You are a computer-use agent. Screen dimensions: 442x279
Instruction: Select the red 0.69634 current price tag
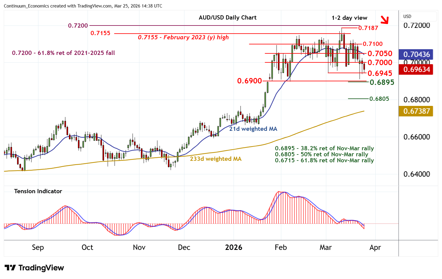(x=416, y=70)
